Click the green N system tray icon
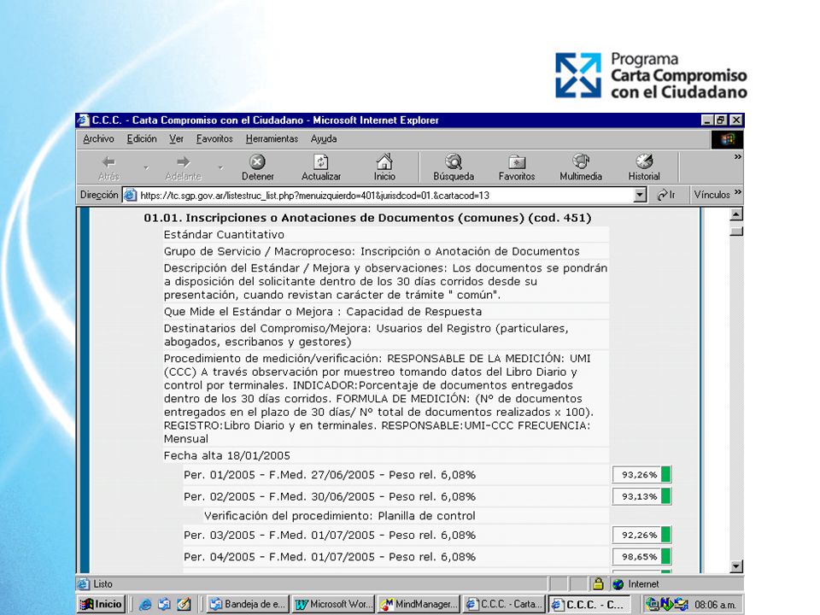 (x=665, y=605)
